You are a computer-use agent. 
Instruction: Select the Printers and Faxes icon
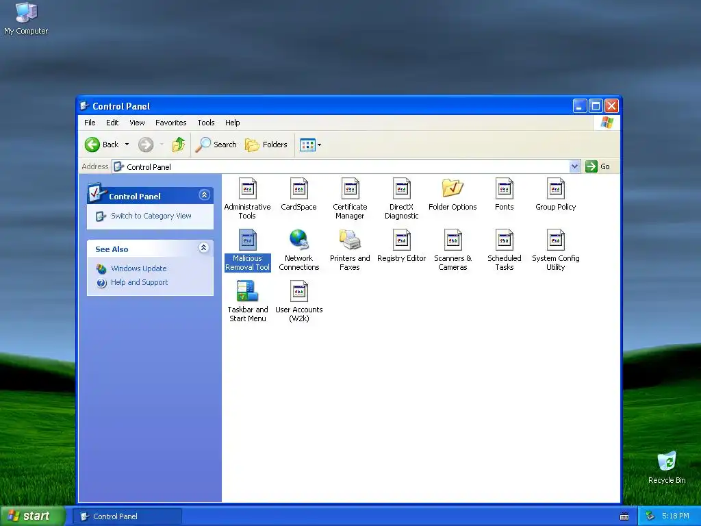(350, 240)
